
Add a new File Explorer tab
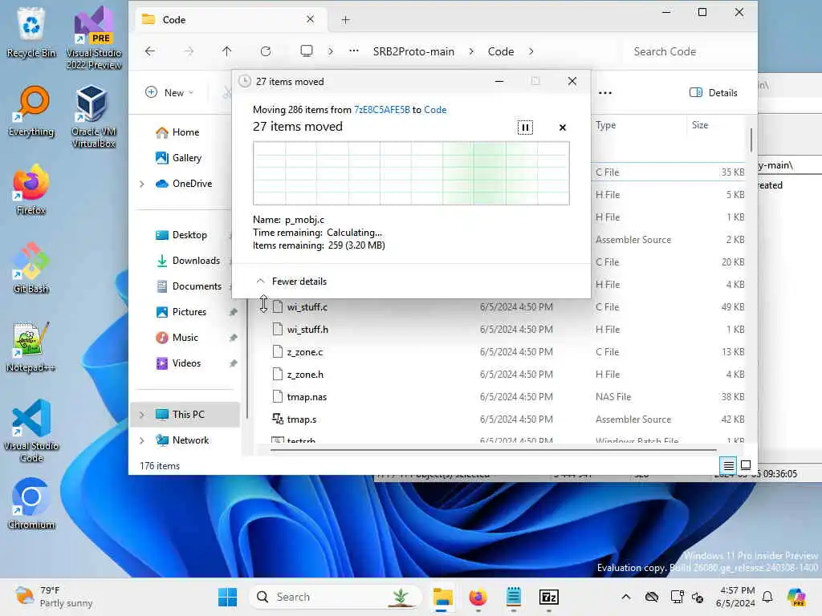pyautogui.click(x=345, y=20)
